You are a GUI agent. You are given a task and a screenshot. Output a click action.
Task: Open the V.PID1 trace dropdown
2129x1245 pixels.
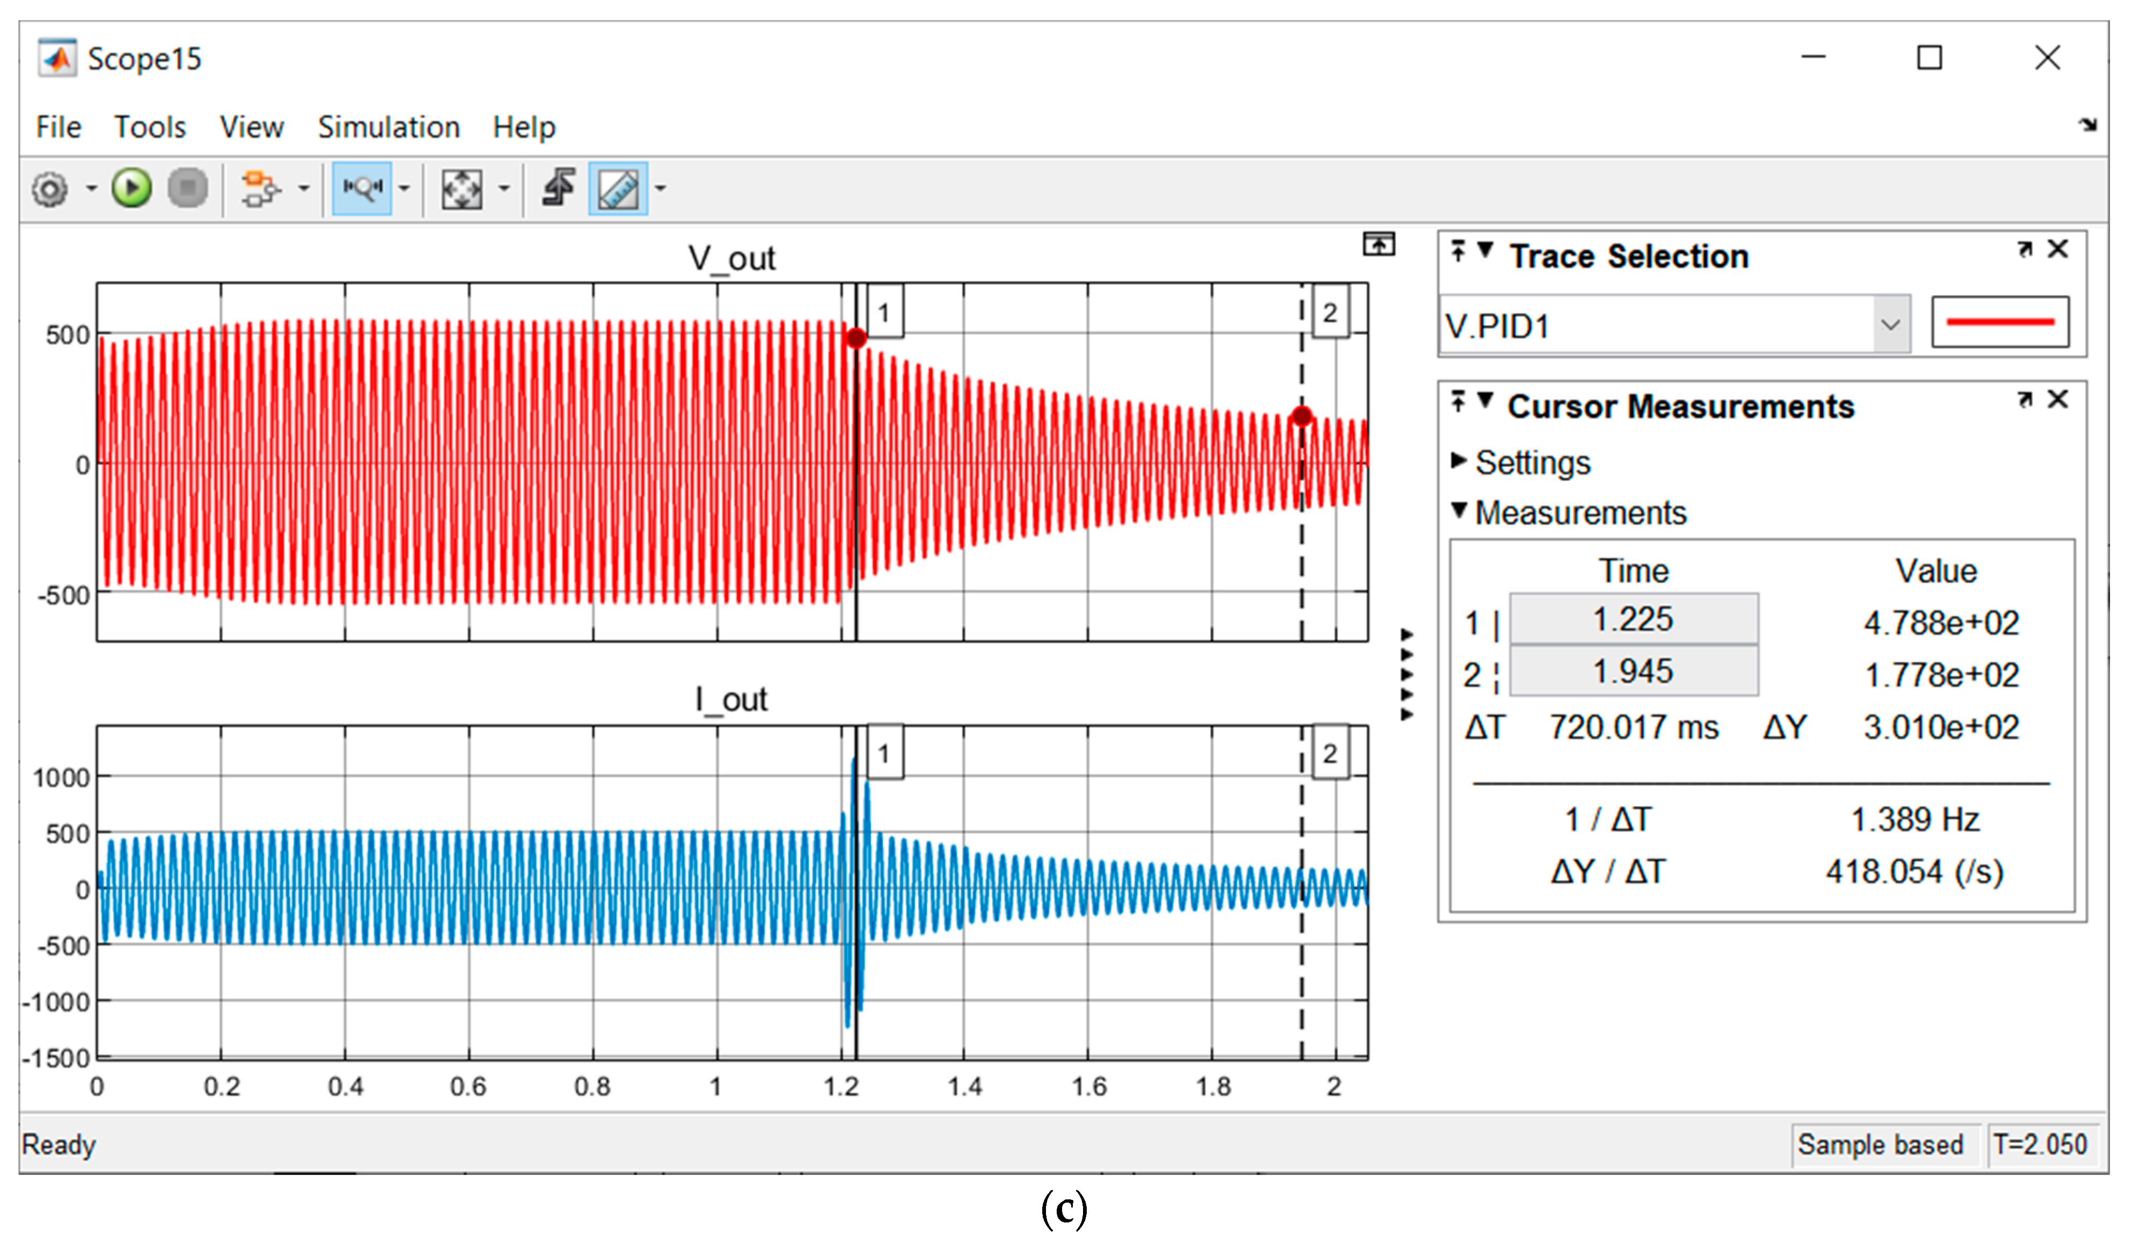1890,324
